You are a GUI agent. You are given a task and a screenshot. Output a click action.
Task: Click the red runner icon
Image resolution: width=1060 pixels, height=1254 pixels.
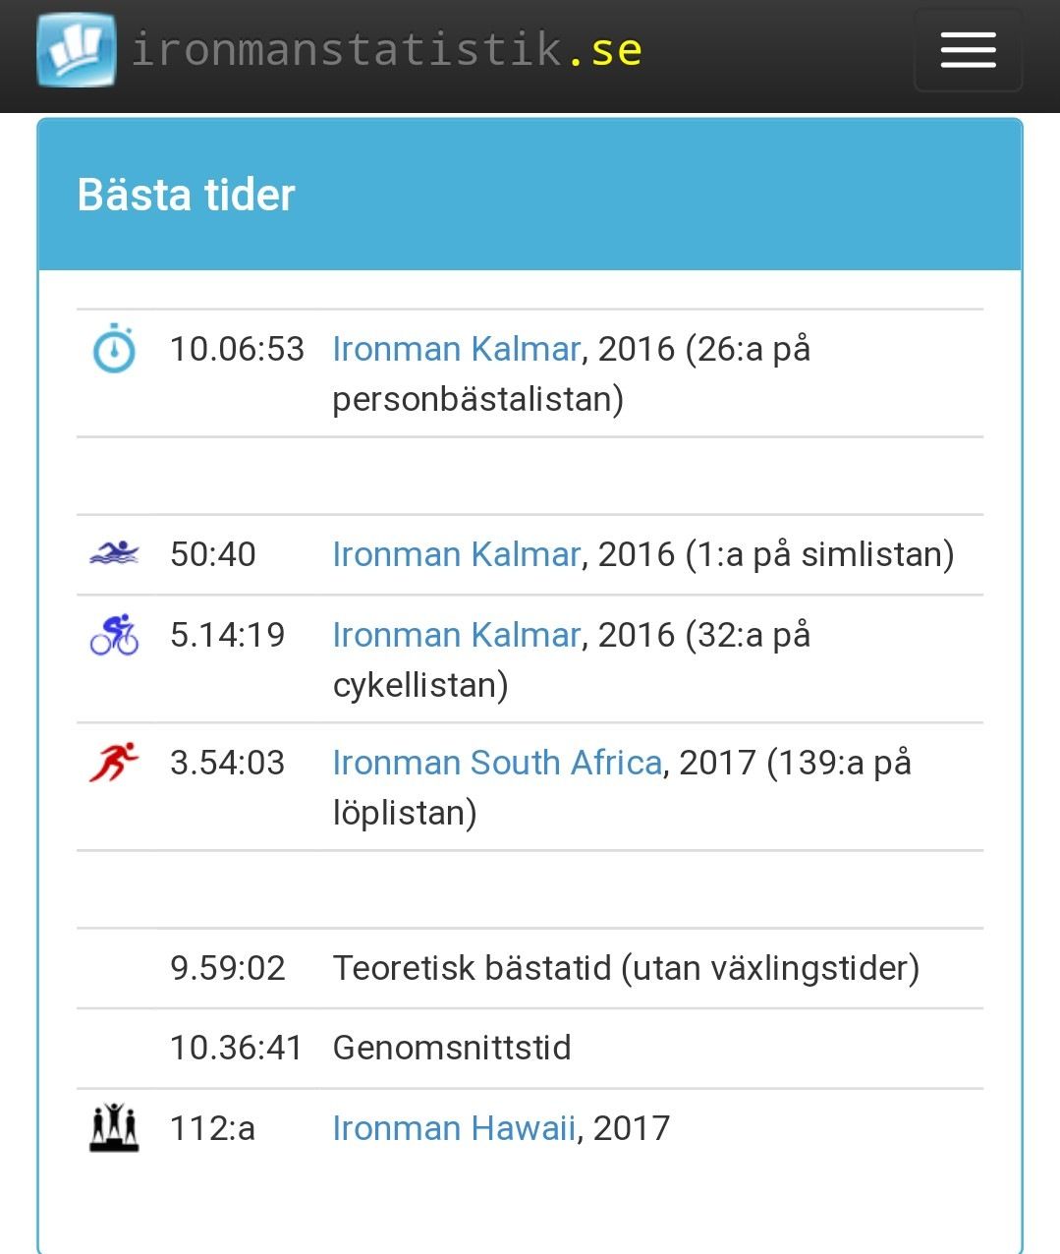(114, 763)
